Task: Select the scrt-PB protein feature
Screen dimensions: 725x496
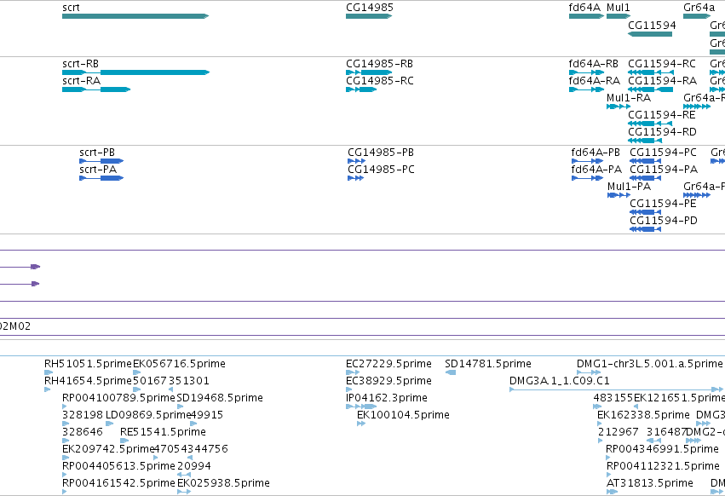Action: (101, 161)
